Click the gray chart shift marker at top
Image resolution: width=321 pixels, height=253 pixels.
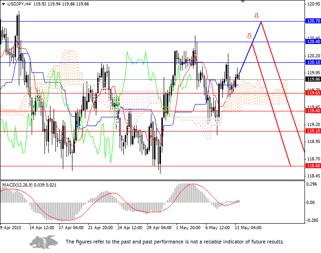coord(243,1)
